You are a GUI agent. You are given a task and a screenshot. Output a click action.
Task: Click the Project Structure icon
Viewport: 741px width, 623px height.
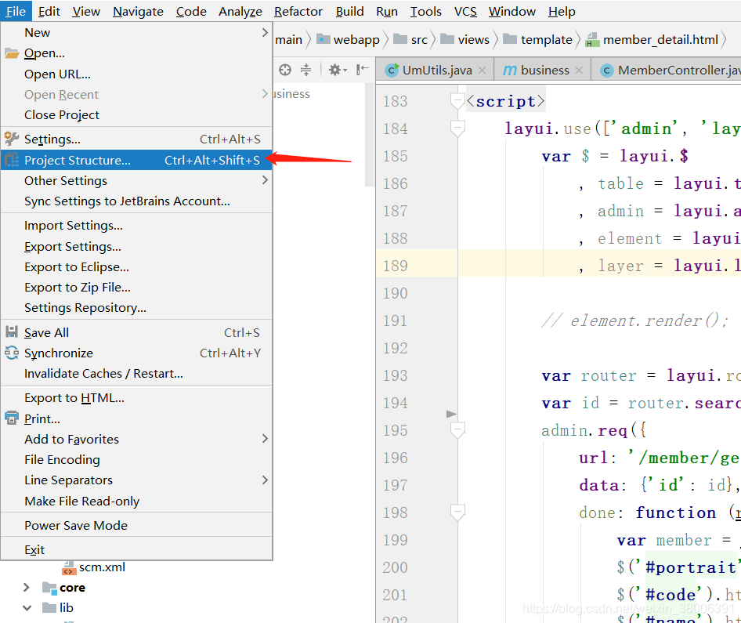(12, 160)
